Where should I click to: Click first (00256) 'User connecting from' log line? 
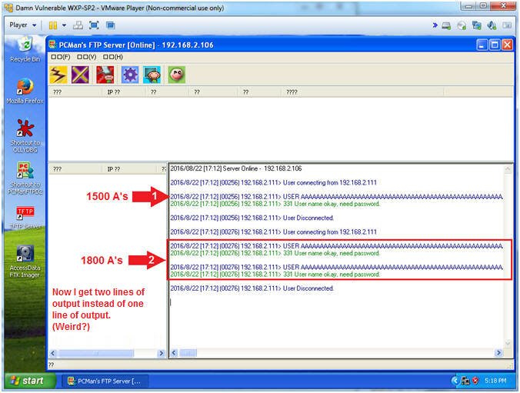click(x=273, y=183)
